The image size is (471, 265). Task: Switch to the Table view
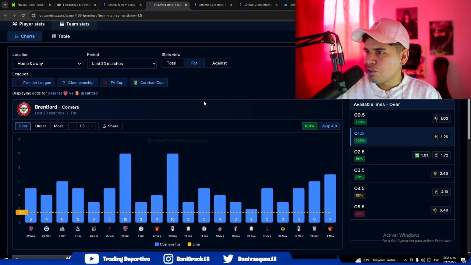tap(61, 36)
